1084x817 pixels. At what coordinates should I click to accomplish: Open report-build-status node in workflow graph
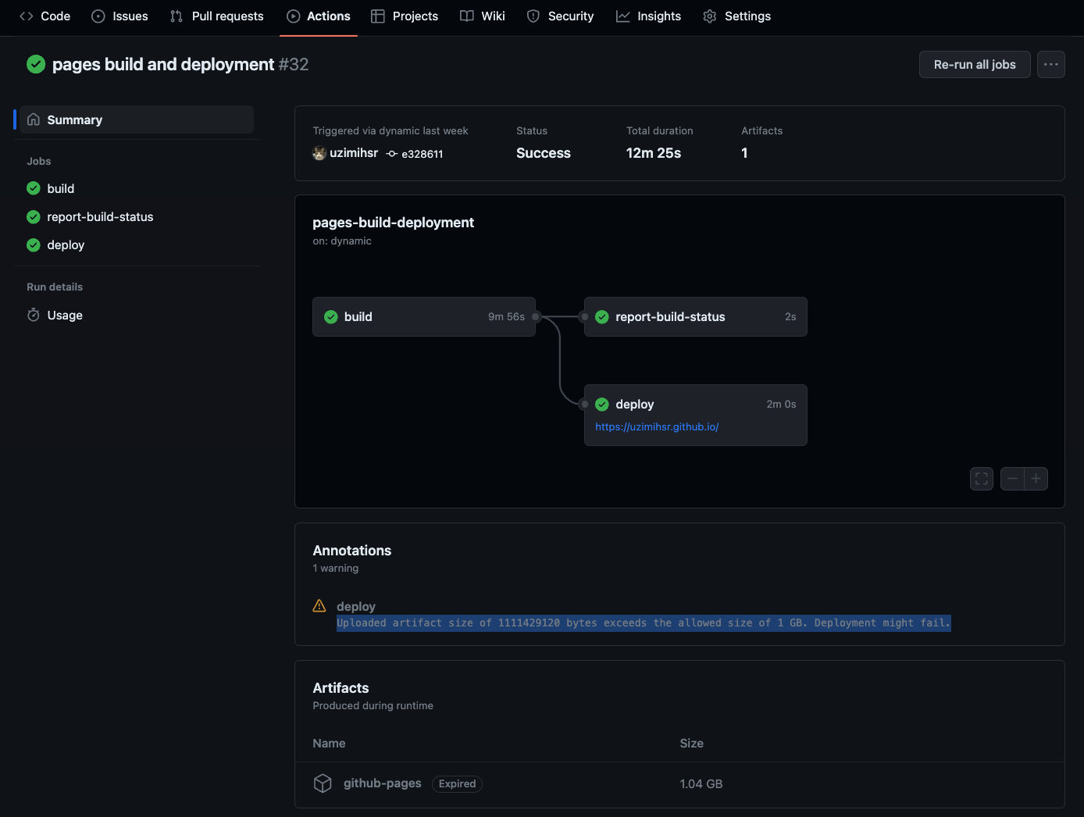coord(696,316)
